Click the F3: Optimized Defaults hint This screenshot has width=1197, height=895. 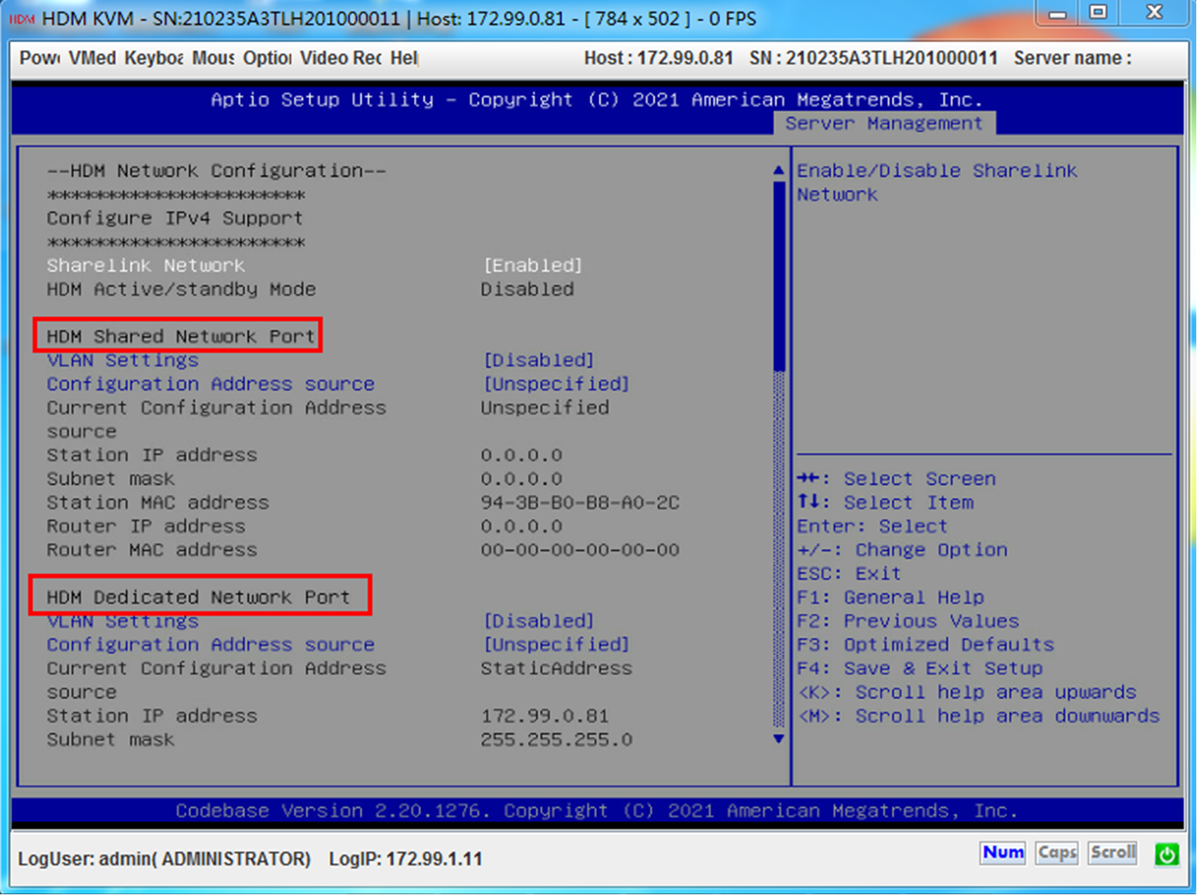coord(925,645)
